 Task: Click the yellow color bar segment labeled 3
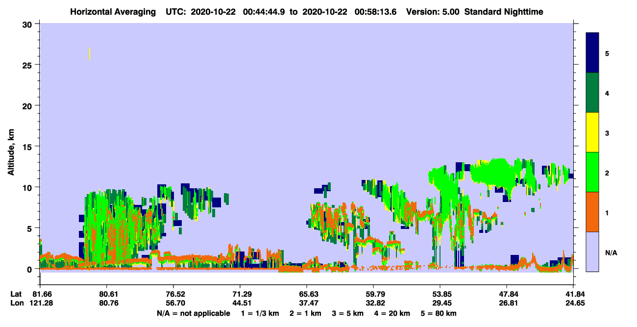point(592,132)
